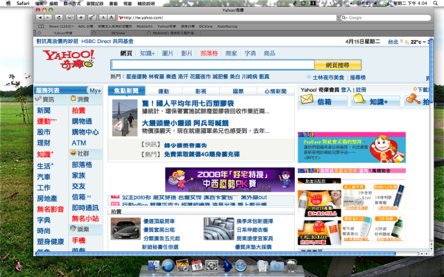
Task: Select the 影視 news tab
Action: pyautogui.click(x=200, y=91)
